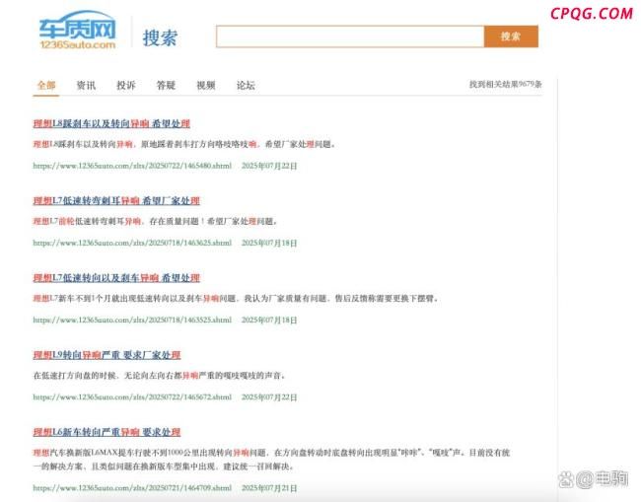Click URL ending 20250718/1463625.shtml

(132, 243)
